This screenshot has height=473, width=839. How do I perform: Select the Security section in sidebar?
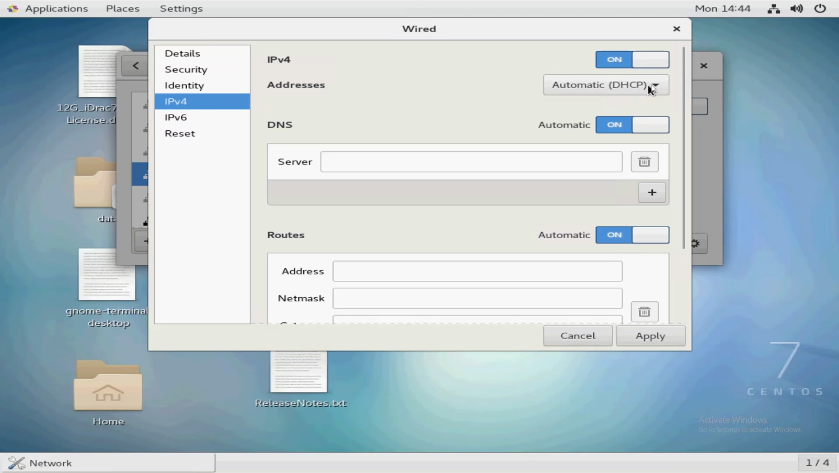[186, 70]
